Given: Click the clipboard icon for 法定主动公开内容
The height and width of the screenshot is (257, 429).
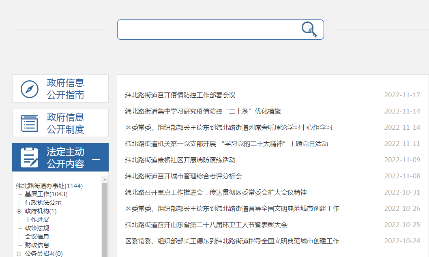Looking at the screenshot, I should click(x=30, y=158).
